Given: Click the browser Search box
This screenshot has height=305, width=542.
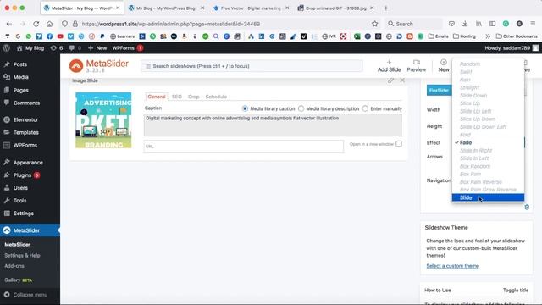Looking at the screenshot, I should tap(414, 24).
